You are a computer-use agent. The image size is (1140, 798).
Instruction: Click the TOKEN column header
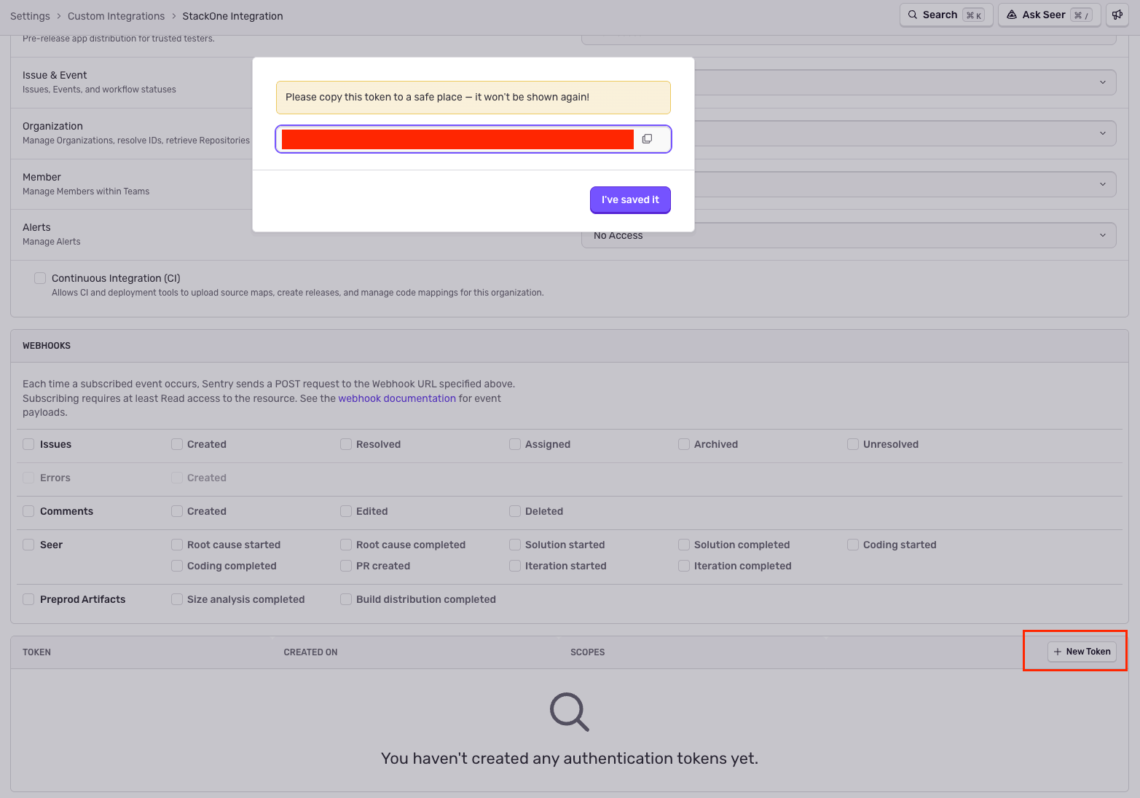(x=36, y=652)
